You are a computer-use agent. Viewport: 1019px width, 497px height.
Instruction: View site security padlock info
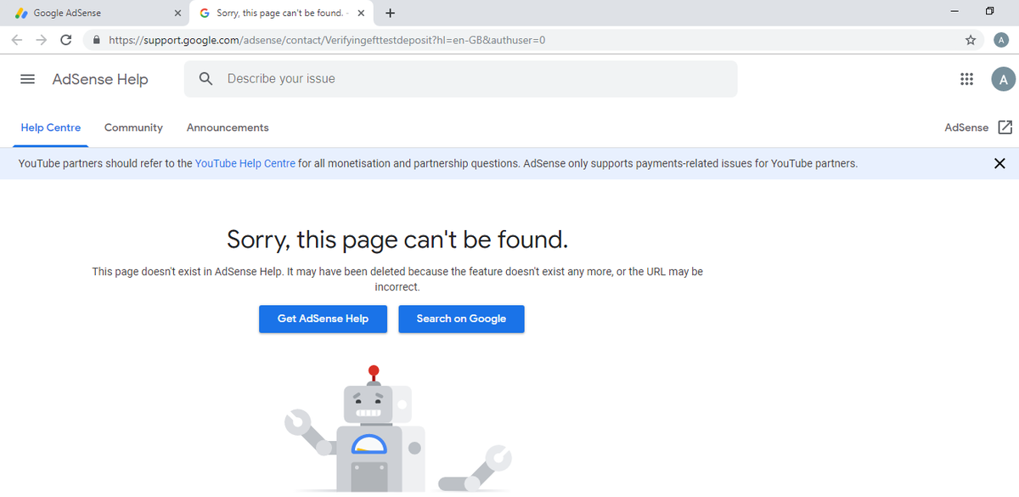coord(97,40)
